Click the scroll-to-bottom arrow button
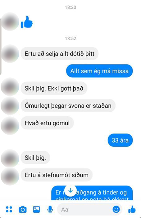141x218 pixels. coord(70,190)
